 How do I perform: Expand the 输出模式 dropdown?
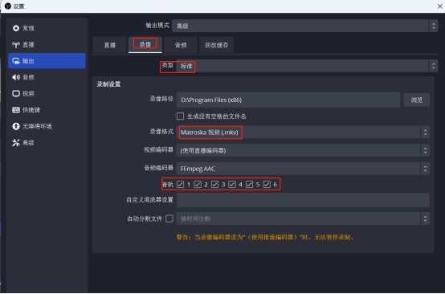point(304,27)
